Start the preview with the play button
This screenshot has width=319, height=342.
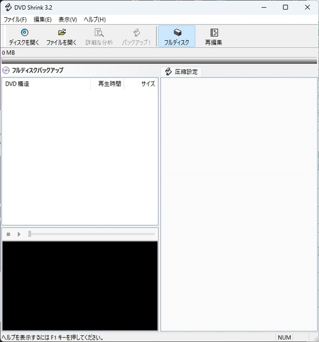[19, 234]
